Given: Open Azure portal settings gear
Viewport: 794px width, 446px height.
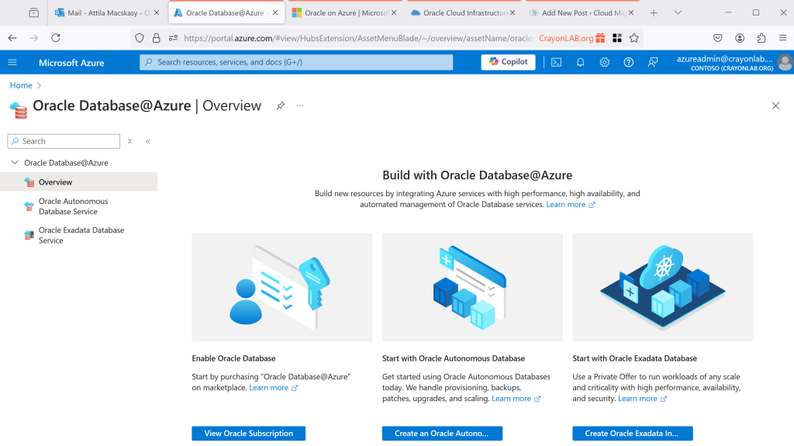Looking at the screenshot, I should 604,62.
